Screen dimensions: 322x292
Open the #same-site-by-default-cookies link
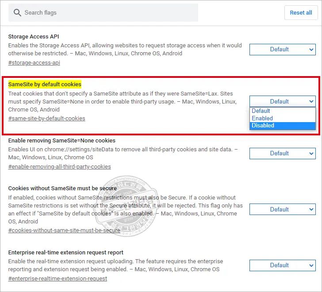[46, 119]
